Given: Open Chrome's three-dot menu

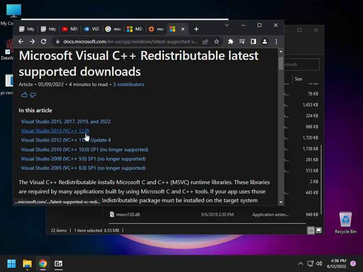Looking at the screenshot, I should [276, 42].
